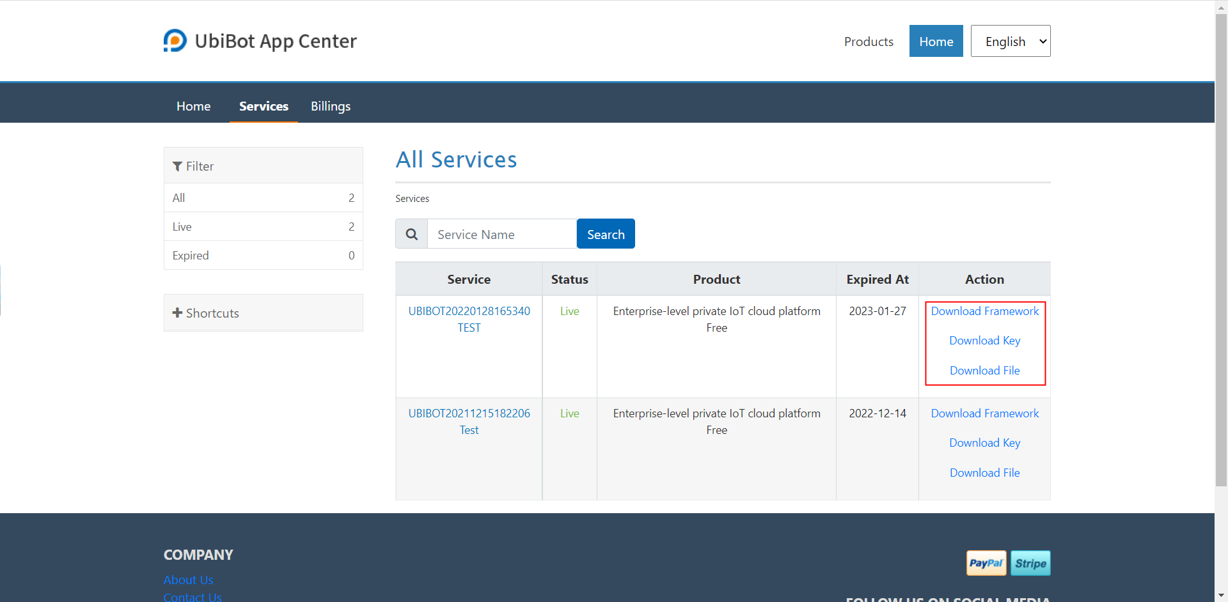Click the Service column header
The height and width of the screenshot is (602, 1228).
[x=469, y=279]
